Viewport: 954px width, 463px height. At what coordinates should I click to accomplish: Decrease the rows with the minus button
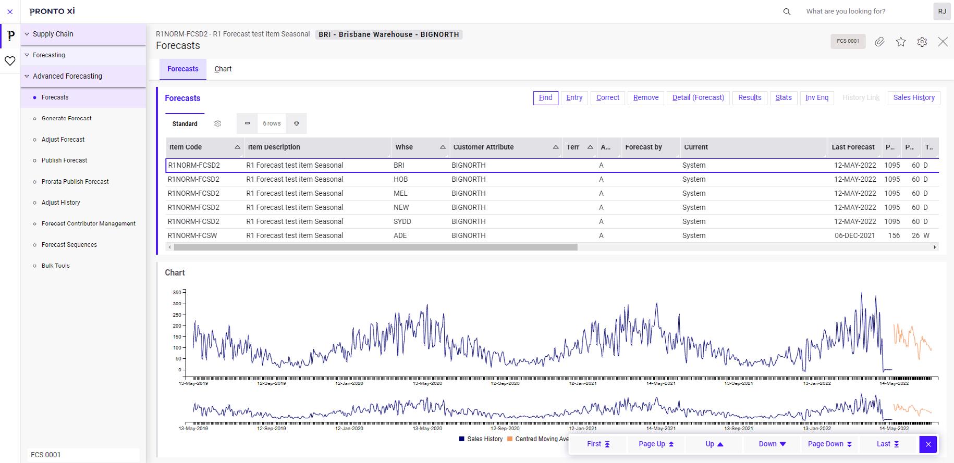(x=247, y=123)
